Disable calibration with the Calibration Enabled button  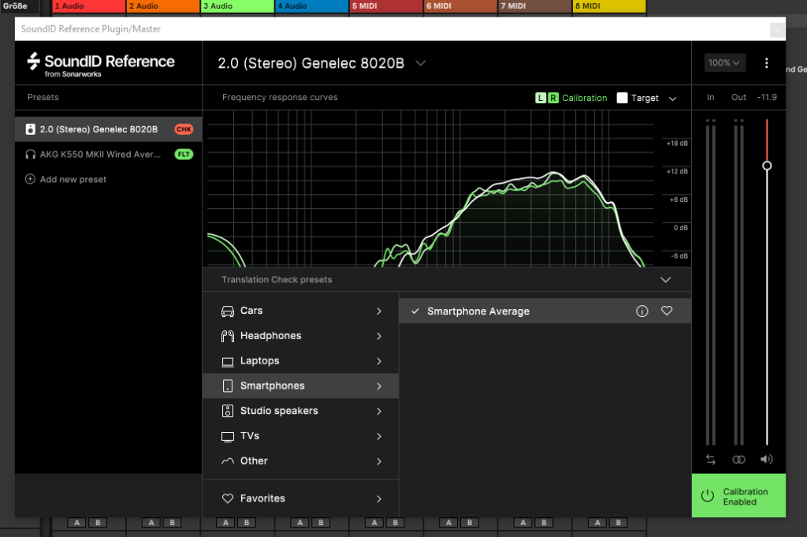tap(738, 496)
